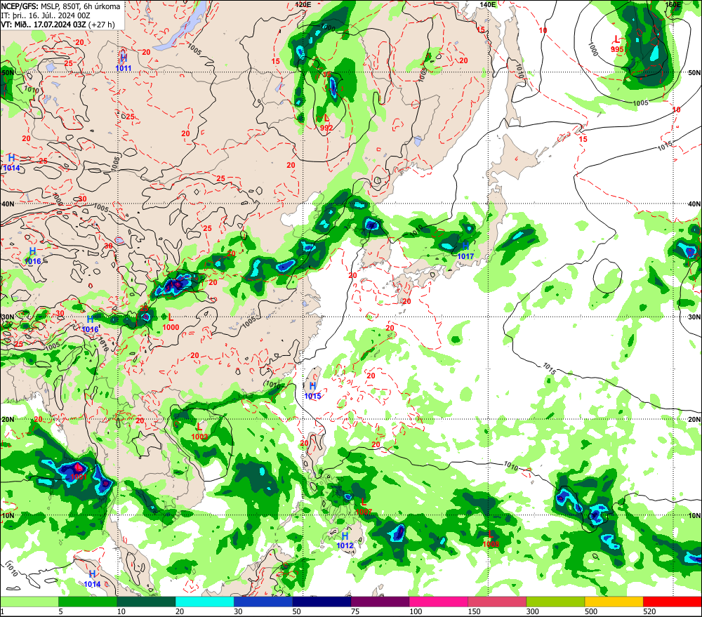Select the L 1007 low near Philippines
This screenshot has width=702, height=617.
[x=364, y=507]
